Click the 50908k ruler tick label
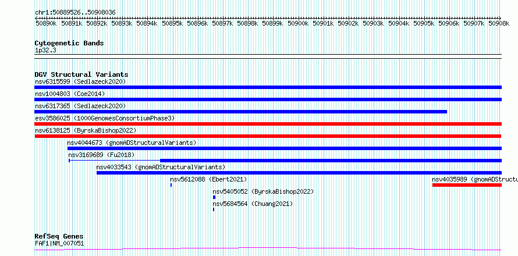518x256 pixels. (499, 23)
